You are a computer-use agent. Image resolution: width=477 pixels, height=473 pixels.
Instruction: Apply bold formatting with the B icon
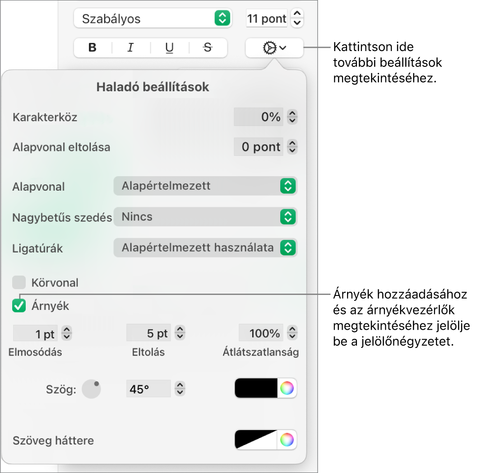pyautogui.click(x=92, y=48)
